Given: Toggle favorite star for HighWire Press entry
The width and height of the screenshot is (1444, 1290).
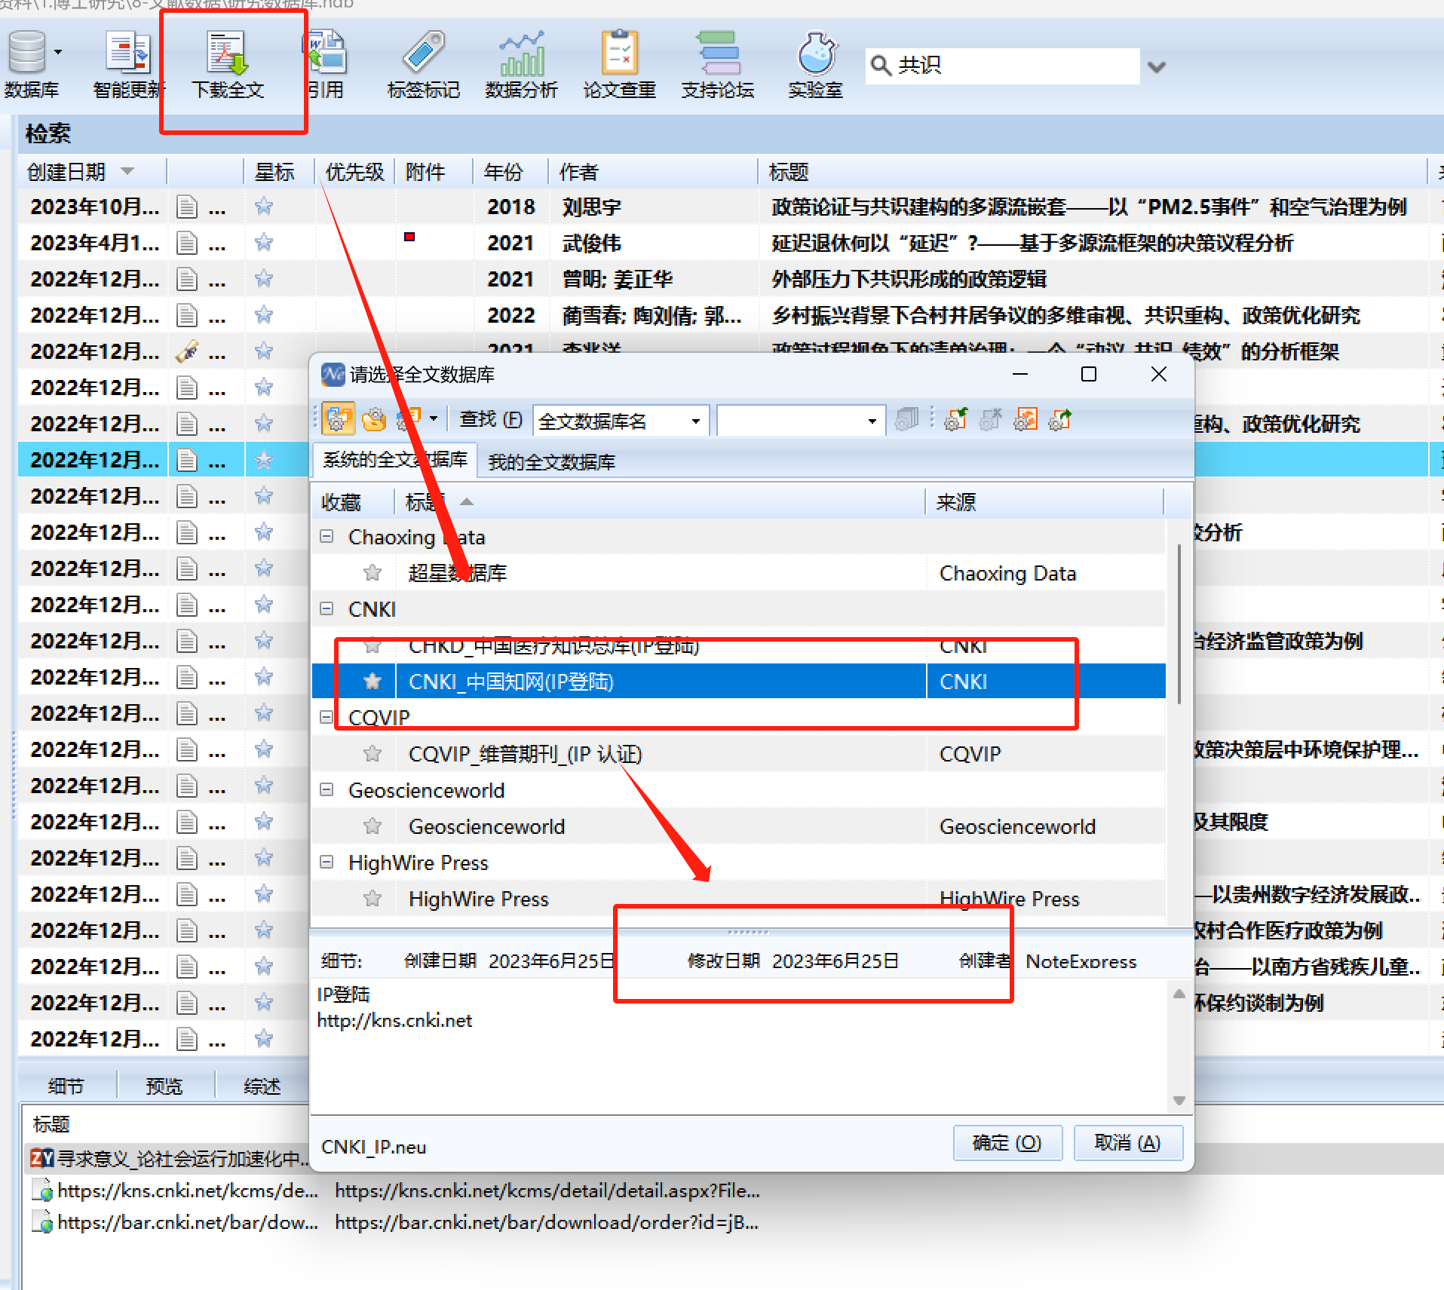Looking at the screenshot, I should (x=372, y=899).
